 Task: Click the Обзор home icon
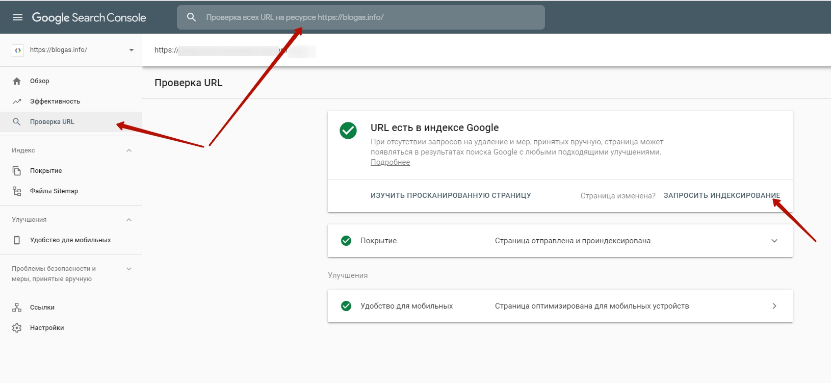[17, 81]
